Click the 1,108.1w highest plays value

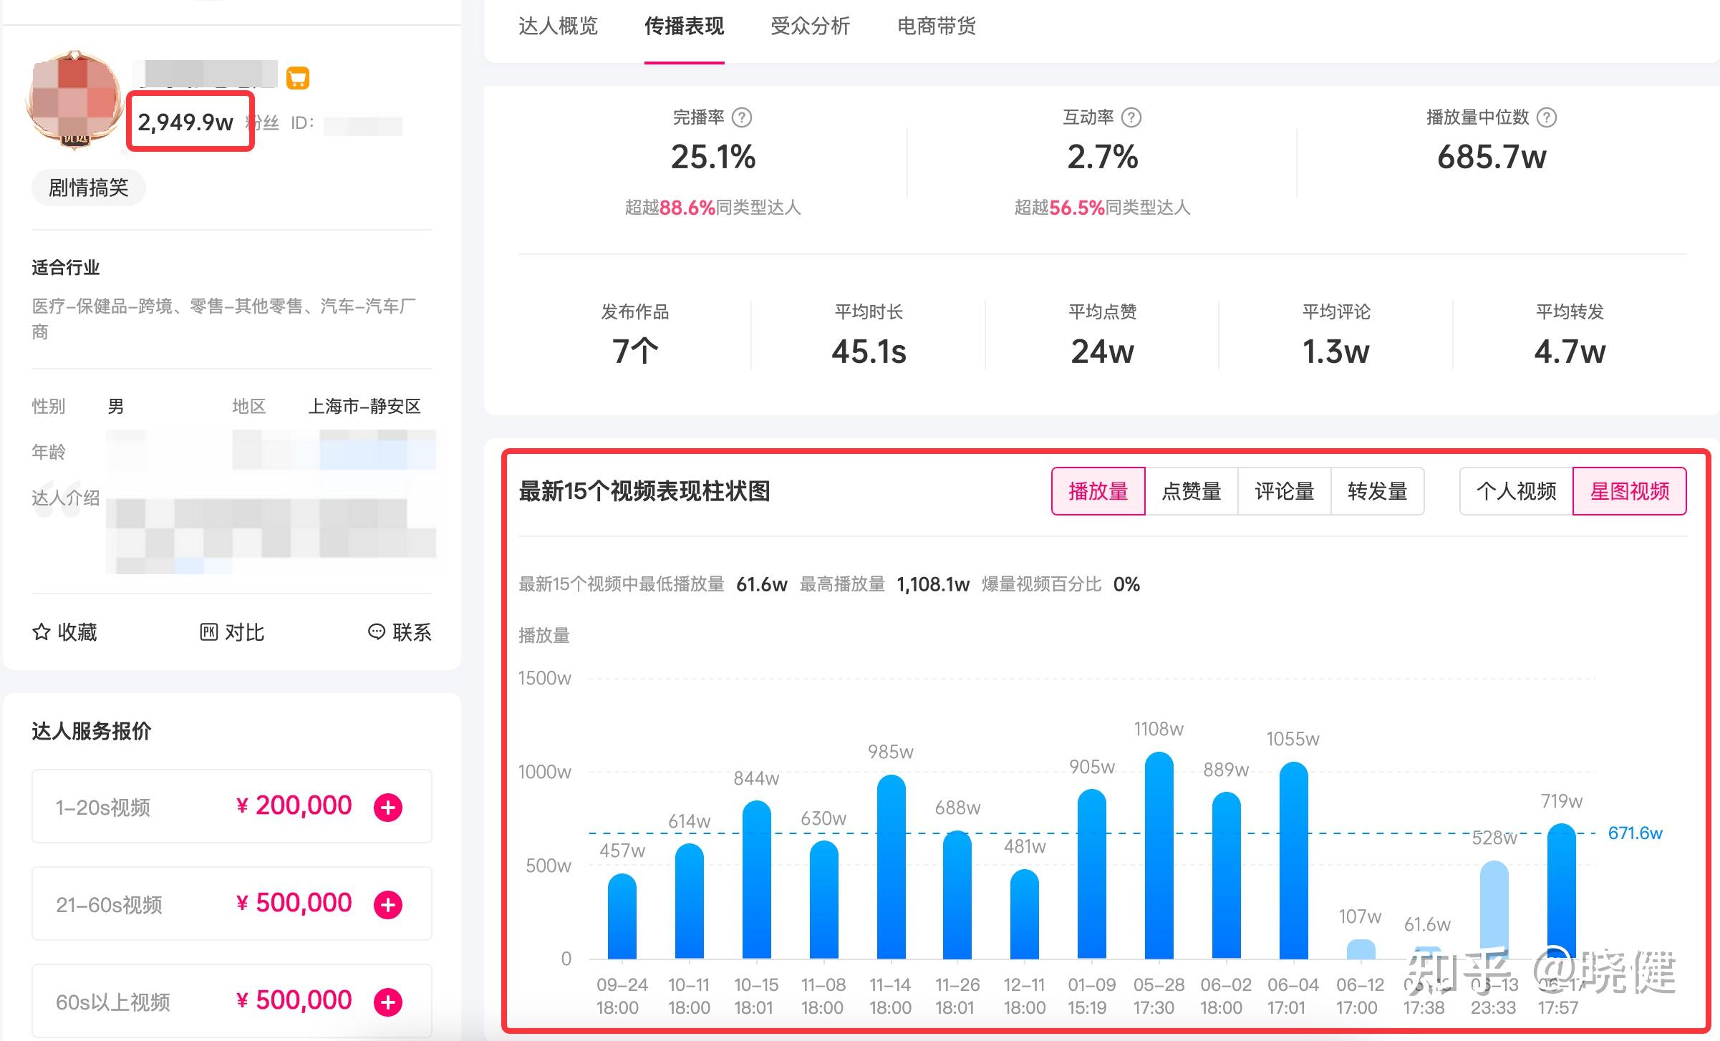933,584
